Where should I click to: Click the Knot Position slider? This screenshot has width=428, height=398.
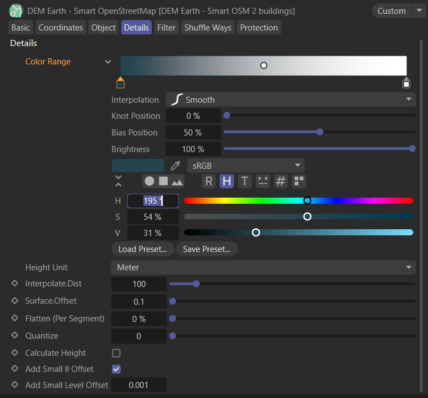tap(320, 115)
